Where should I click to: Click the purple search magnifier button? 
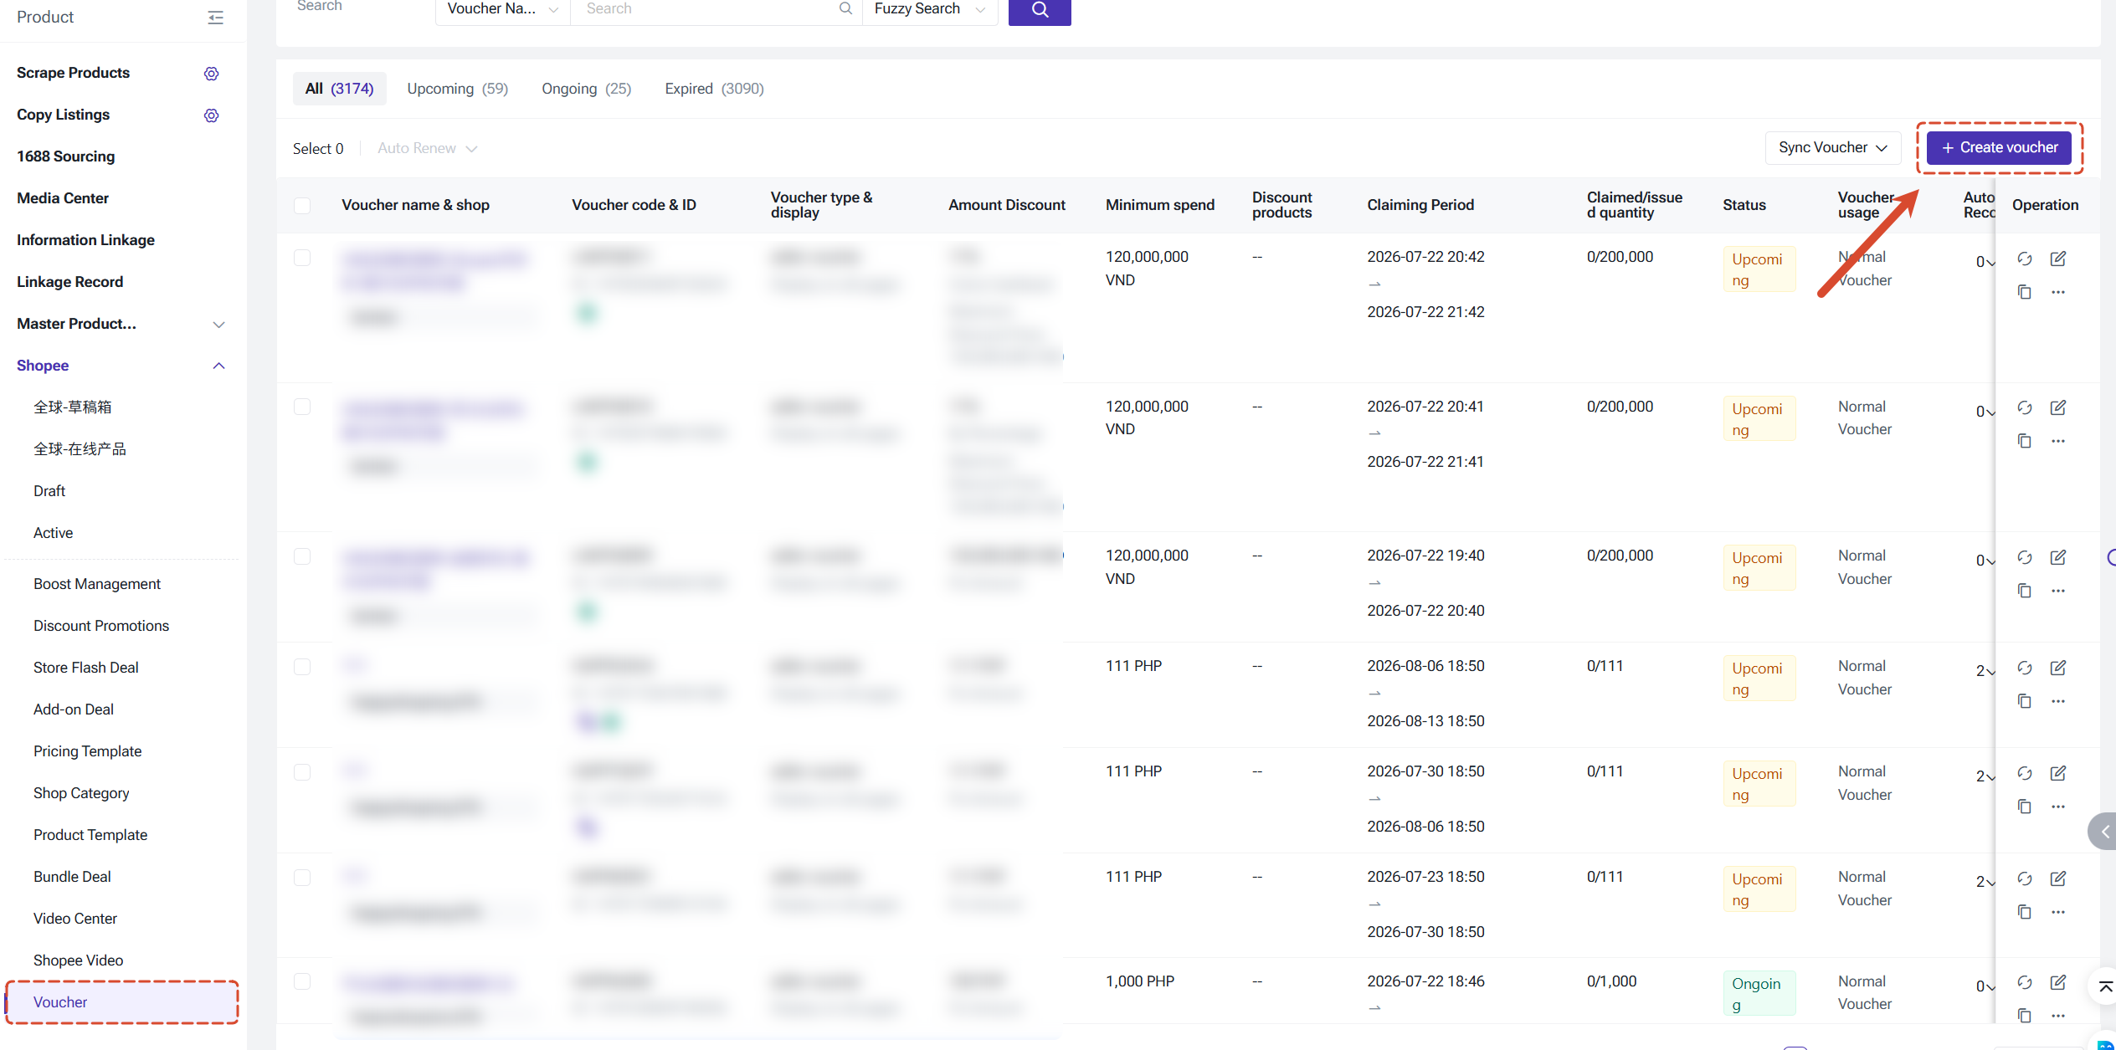1040,9
